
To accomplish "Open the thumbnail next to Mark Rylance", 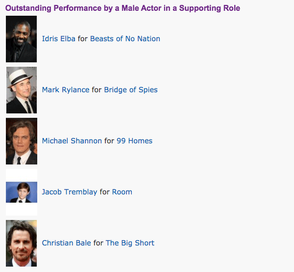I will click(x=21, y=90).
